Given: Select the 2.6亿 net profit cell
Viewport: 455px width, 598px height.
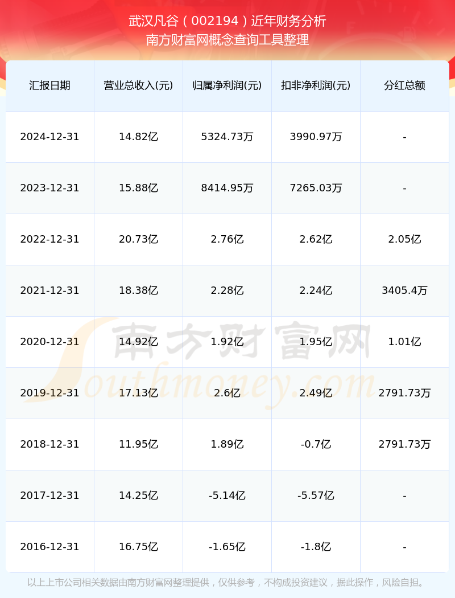Looking at the screenshot, I should [227, 393].
